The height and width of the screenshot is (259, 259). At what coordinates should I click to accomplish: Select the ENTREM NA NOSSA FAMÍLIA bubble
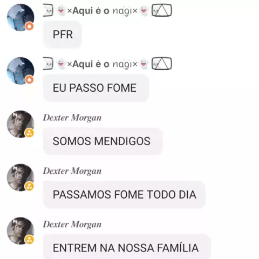coord(127,247)
